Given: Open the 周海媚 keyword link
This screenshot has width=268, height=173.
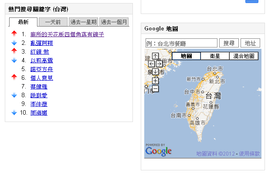Looking at the screenshot, I should click(x=39, y=113).
